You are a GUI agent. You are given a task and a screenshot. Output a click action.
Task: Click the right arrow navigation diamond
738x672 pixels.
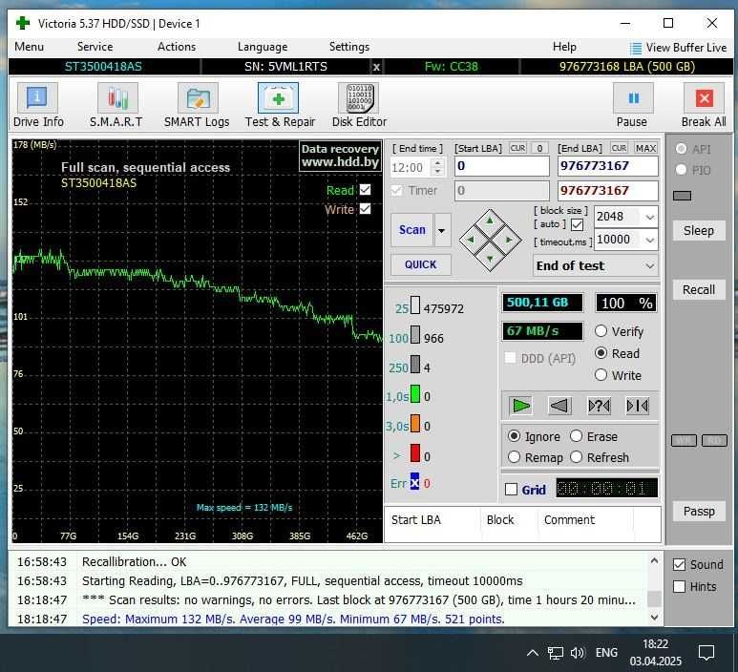point(509,240)
